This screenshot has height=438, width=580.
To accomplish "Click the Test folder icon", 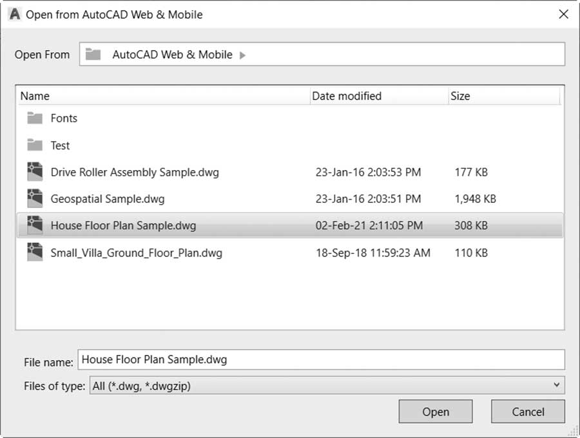I will 35,145.
